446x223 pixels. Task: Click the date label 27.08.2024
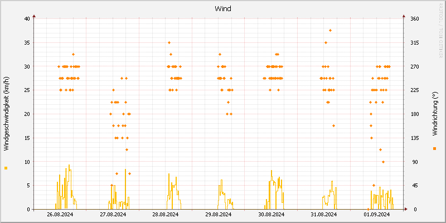(113, 215)
